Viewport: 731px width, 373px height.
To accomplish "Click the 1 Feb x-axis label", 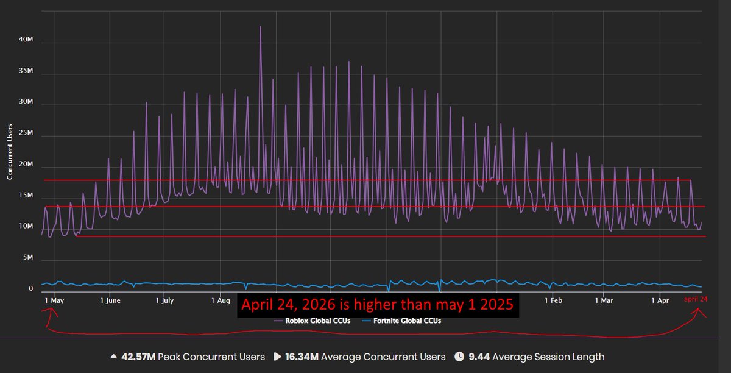I will click(x=553, y=300).
